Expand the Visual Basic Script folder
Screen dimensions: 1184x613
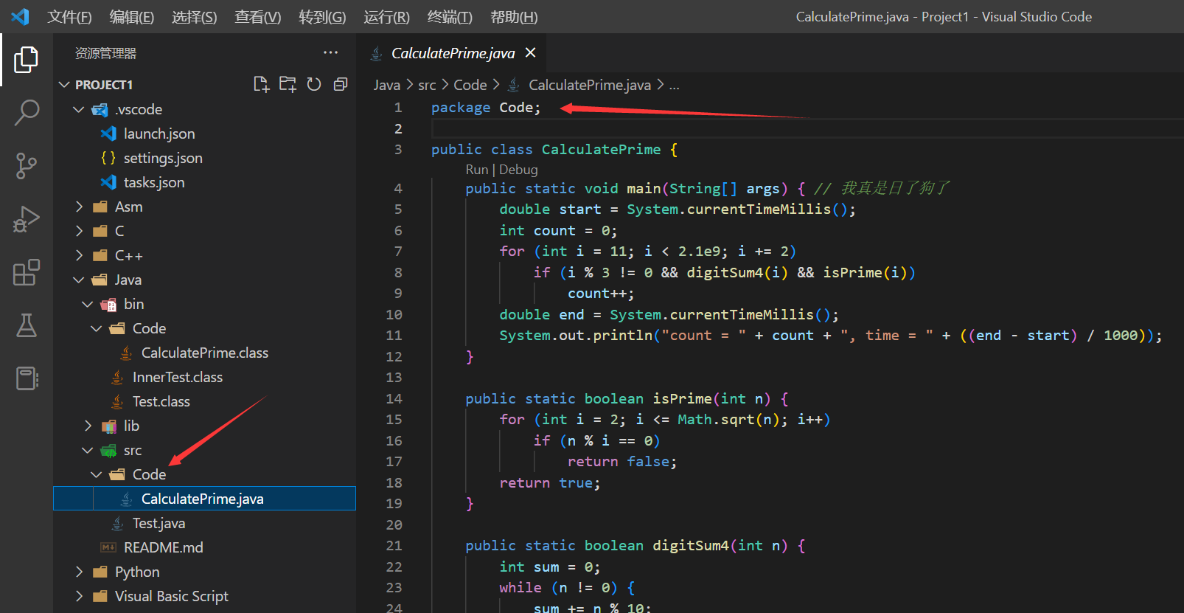click(79, 596)
